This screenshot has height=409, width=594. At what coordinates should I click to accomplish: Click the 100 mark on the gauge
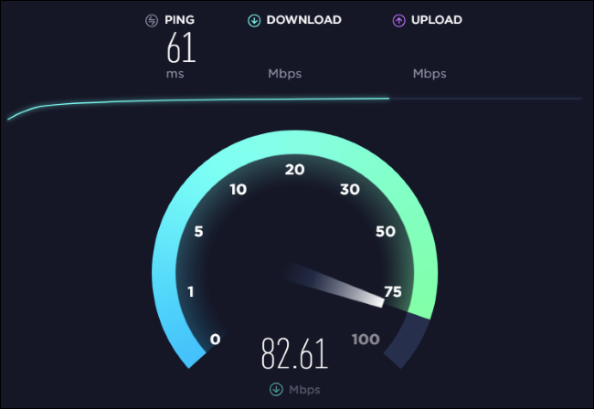[366, 340]
